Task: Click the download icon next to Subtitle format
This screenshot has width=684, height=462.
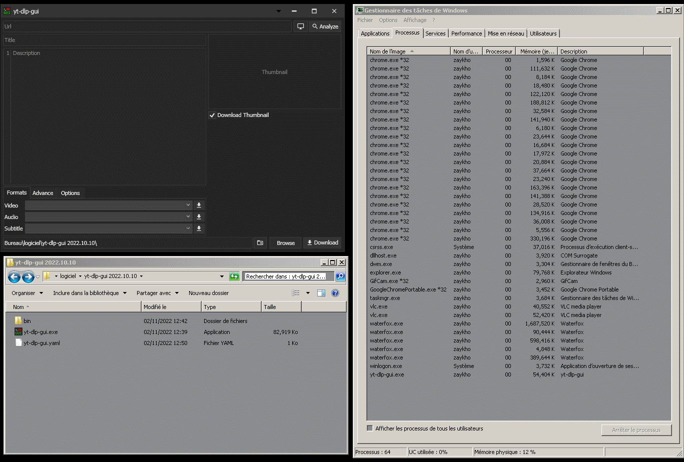Action: pos(199,228)
